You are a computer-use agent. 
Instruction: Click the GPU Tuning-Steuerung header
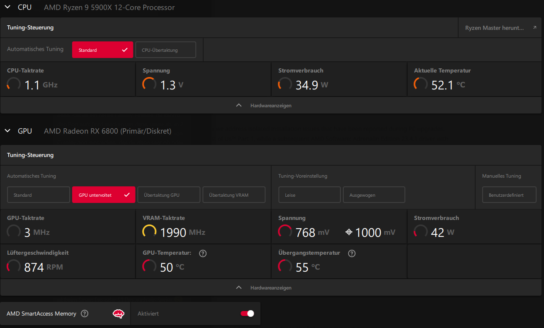tap(30, 155)
